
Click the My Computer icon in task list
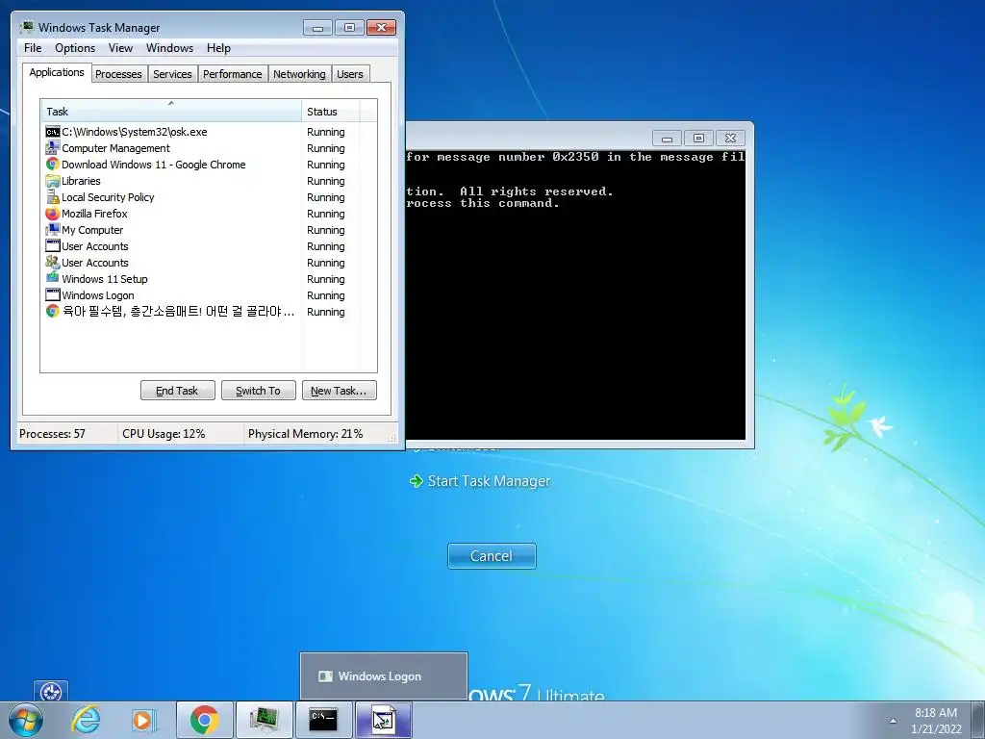[x=53, y=230]
